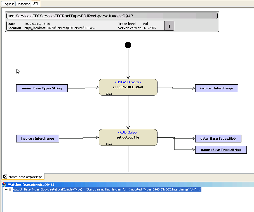
Task: Select the «EDIFACTAdapter» read INVOICE D94B activity
Action: click(128, 87)
